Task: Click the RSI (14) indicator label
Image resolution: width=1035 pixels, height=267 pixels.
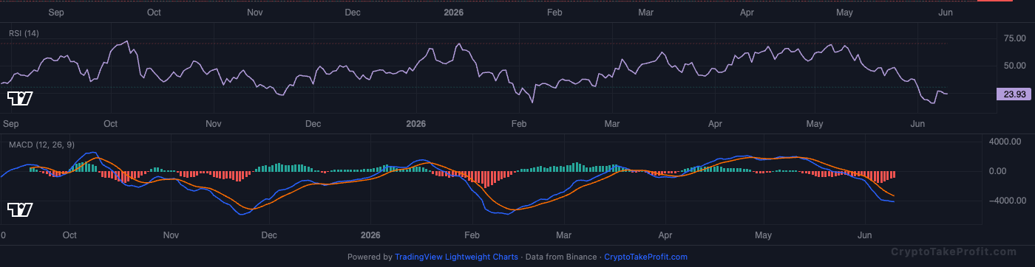Action: pos(24,33)
